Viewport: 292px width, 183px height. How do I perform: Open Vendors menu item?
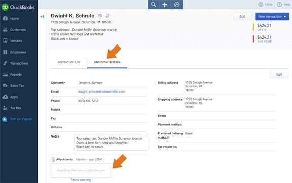coord(16,41)
